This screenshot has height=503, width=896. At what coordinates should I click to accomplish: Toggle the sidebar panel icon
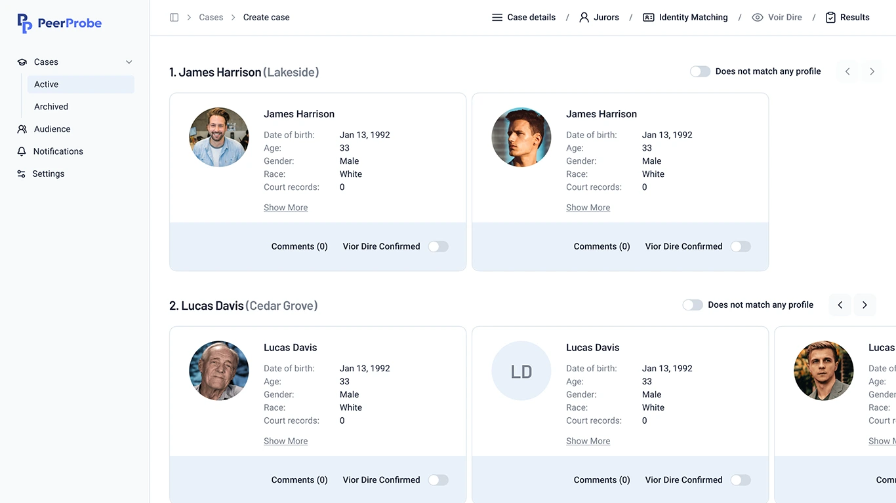(x=174, y=18)
